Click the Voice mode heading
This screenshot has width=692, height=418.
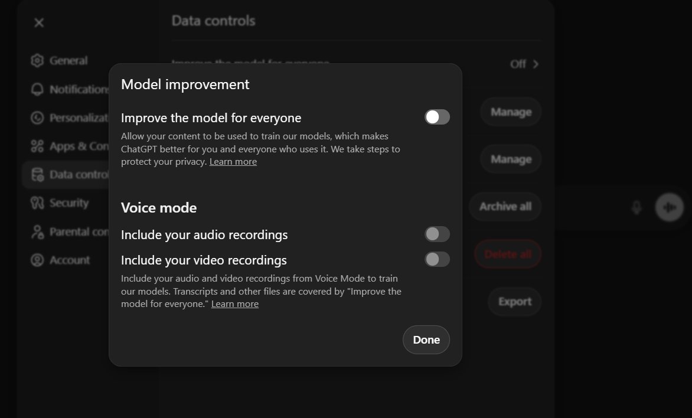pyautogui.click(x=159, y=208)
